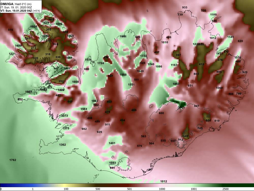Click the map value '852'

click(20, 99)
